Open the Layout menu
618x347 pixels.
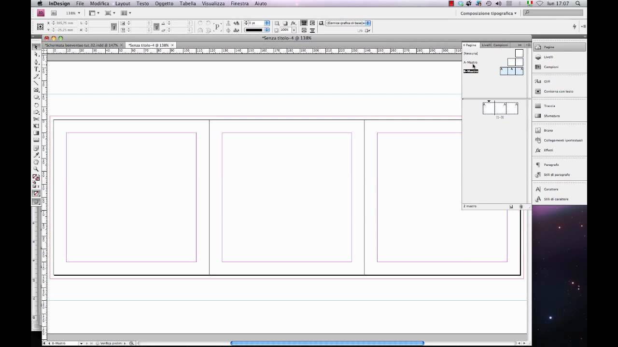123,3
